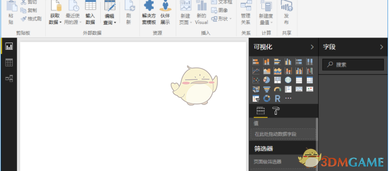Click 粘贴 paste button
Screen dimensions: 389x171
point(11,12)
